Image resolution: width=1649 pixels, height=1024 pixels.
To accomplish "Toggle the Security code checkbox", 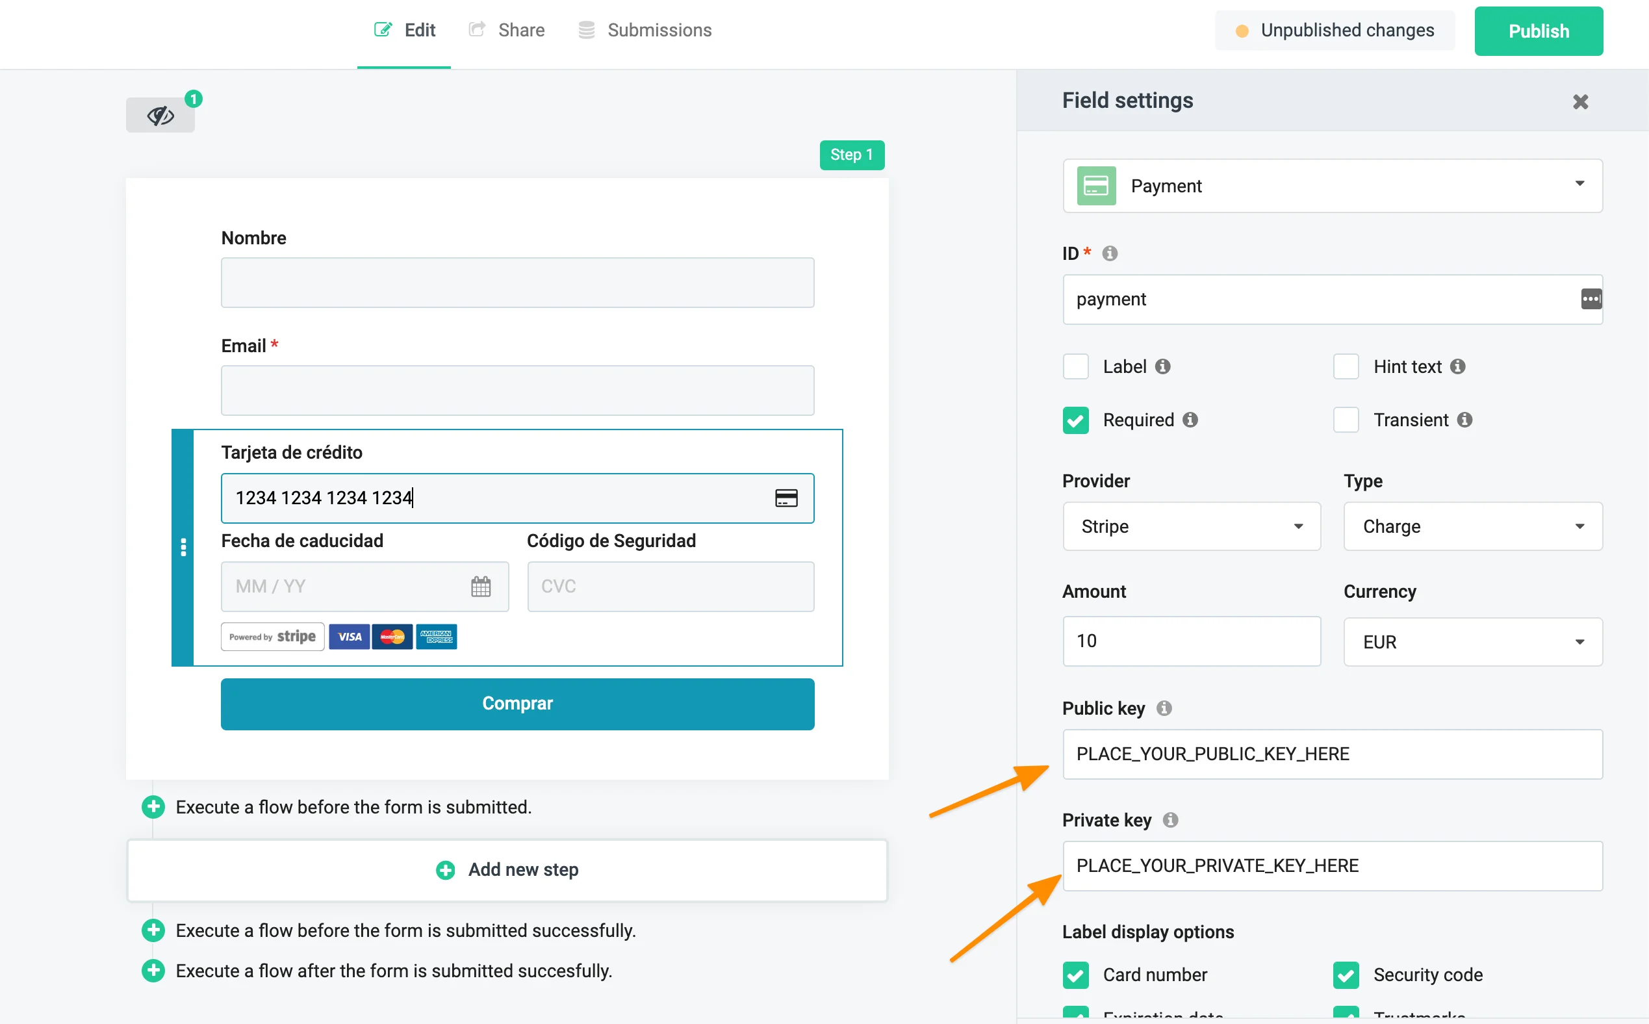I will (1346, 975).
